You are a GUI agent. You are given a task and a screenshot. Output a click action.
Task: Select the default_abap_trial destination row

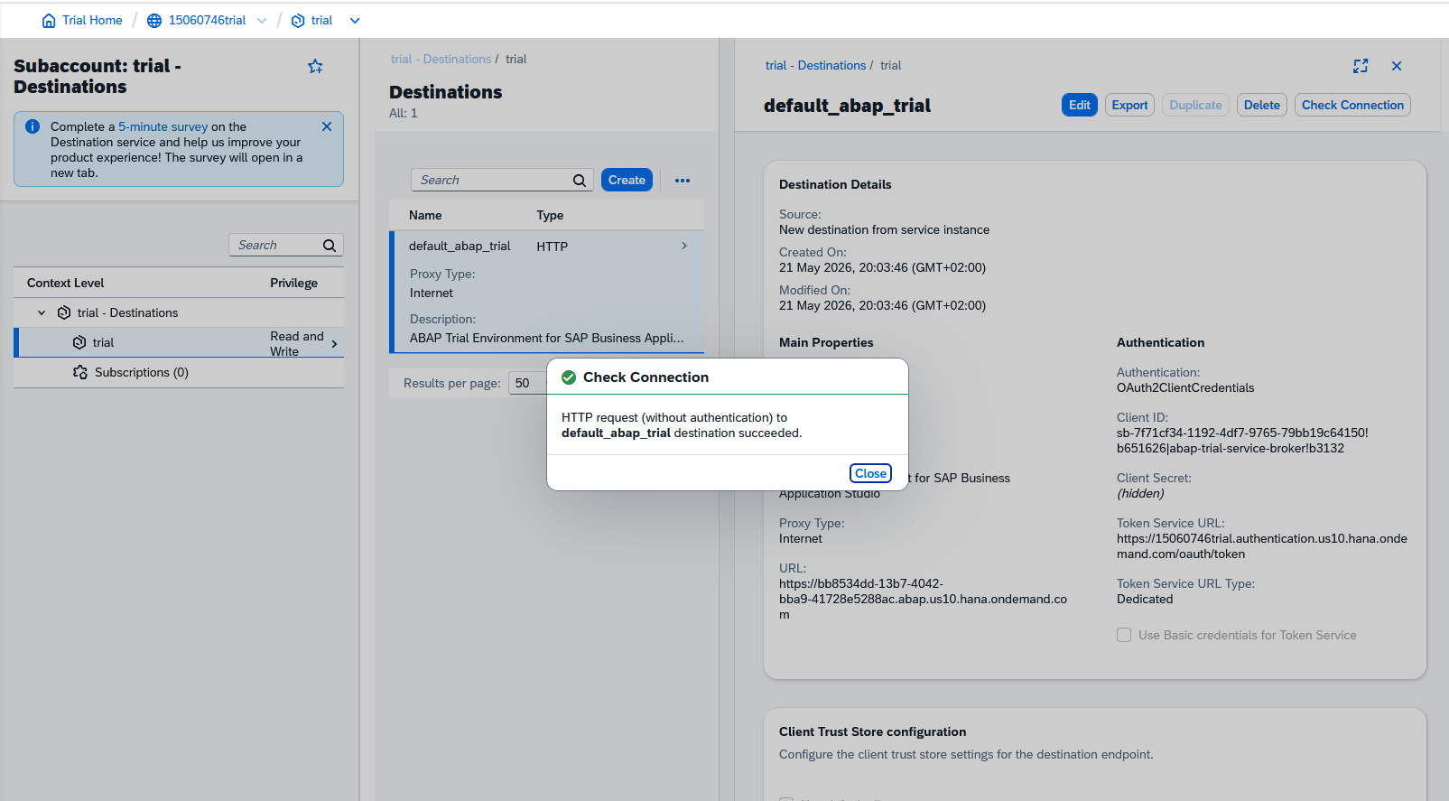click(x=547, y=292)
